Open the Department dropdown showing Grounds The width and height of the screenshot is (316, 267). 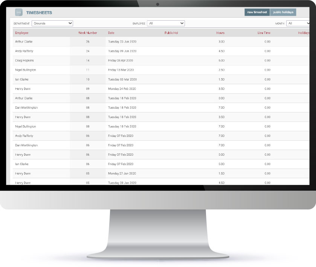point(52,23)
